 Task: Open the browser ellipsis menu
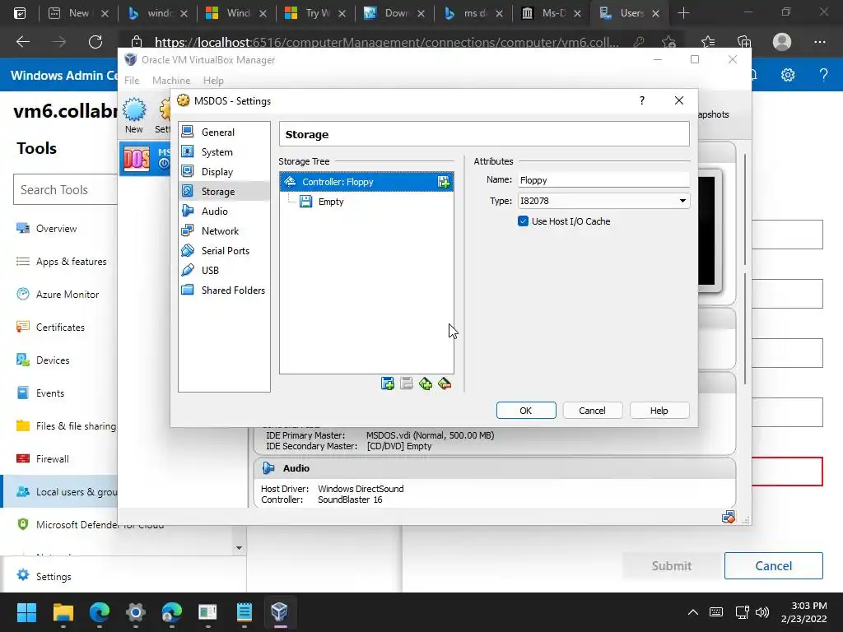819,42
